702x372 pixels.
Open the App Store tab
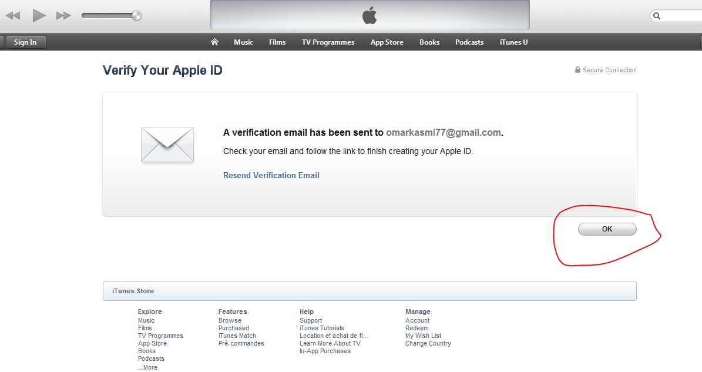tap(387, 42)
